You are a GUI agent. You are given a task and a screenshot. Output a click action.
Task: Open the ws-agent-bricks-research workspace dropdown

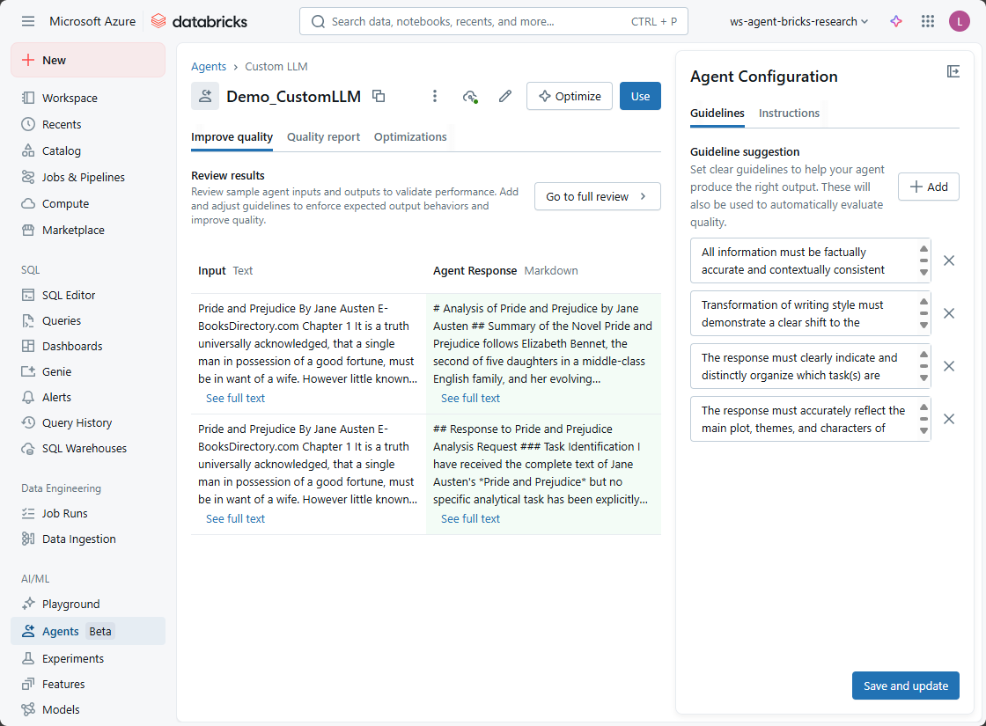pyautogui.click(x=798, y=21)
